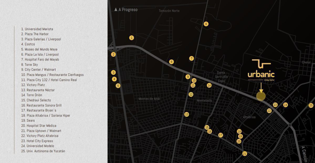Screen dimensions: 315x163
Task: Click legend entry "8. Torre Sky"
Action: point(29,65)
